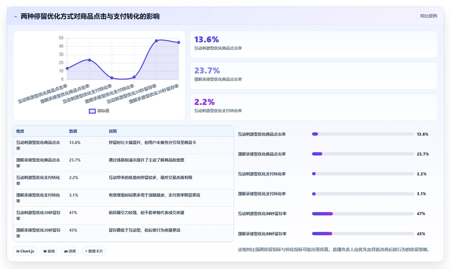Click the table note 停留时长大幅提升，但用户未被充分引导至商品卡
The image size is (451, 269).
coord(153,143)
